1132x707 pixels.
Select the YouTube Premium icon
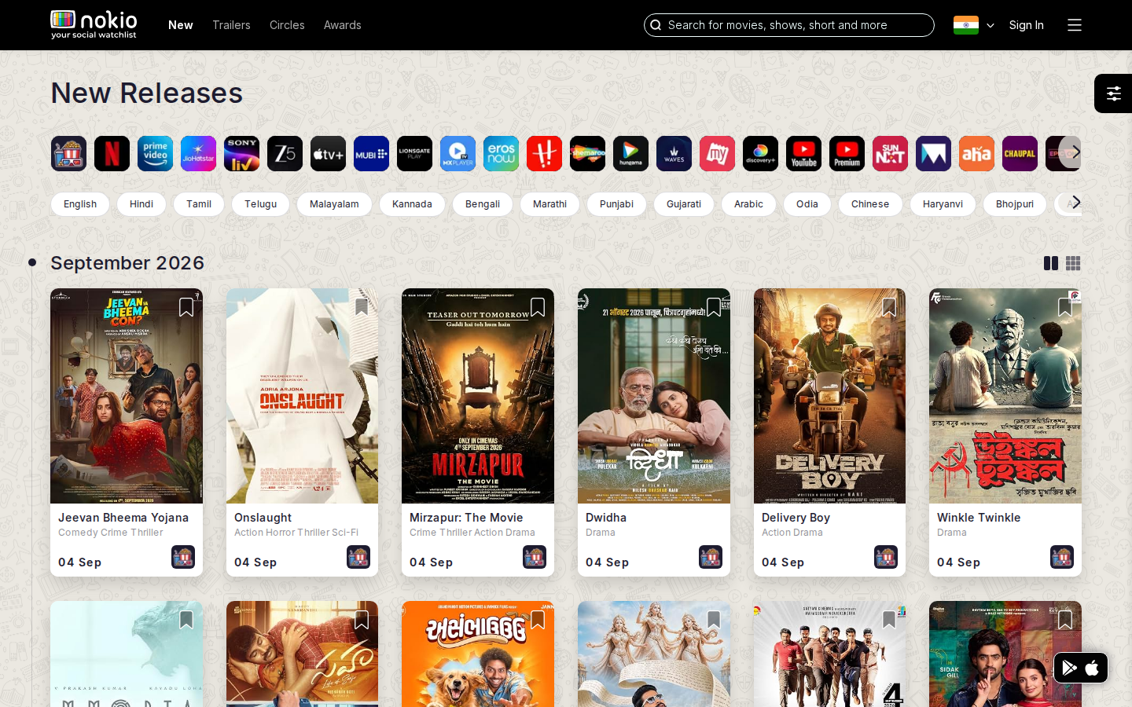point(847,154)
